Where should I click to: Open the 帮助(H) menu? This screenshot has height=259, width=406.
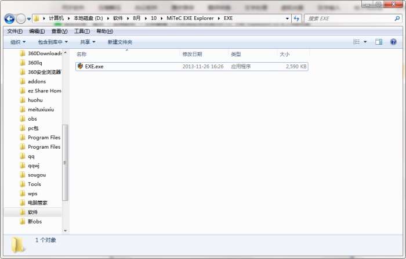point(104,31)
